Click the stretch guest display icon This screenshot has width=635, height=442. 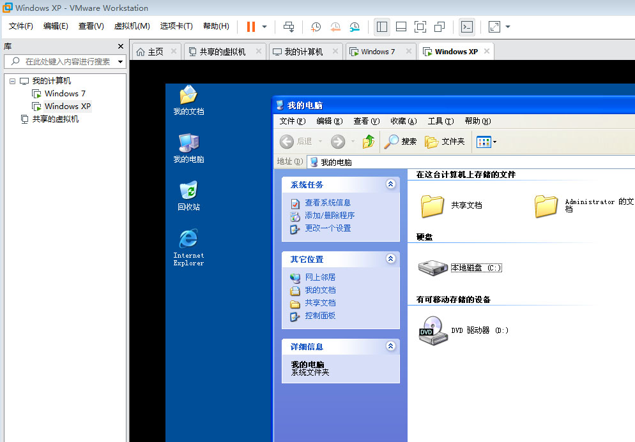[494, 27]
